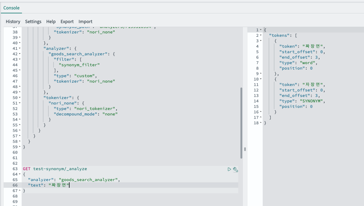The image size is (364, 206).
Task: Click "type": "word" in response
Action: [298, 63]
